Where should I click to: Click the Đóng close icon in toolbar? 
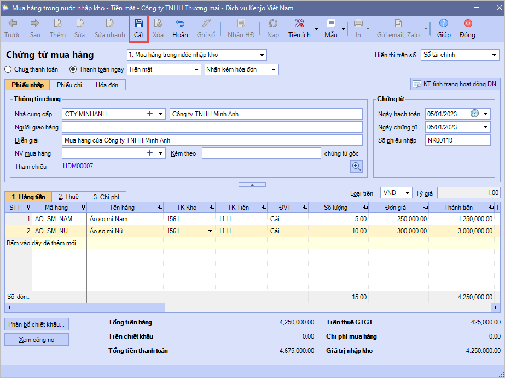[467, 23]
